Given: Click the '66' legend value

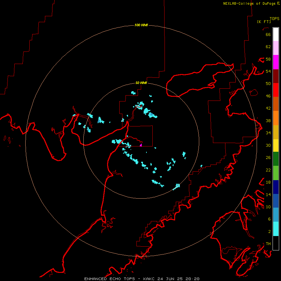Looking at the screenshot, I should (x=268, y=34).
